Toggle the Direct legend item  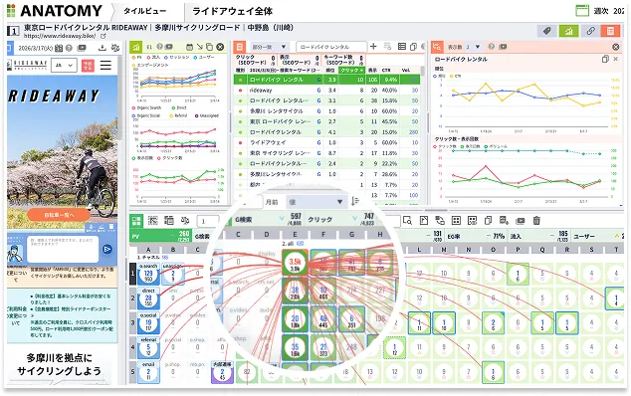click(x=179, y=107)
